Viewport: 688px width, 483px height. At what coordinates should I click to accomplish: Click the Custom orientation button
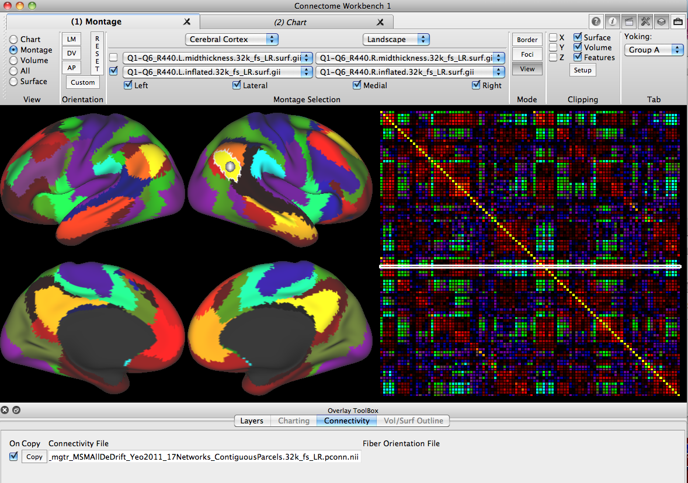[x=82, y=82]
